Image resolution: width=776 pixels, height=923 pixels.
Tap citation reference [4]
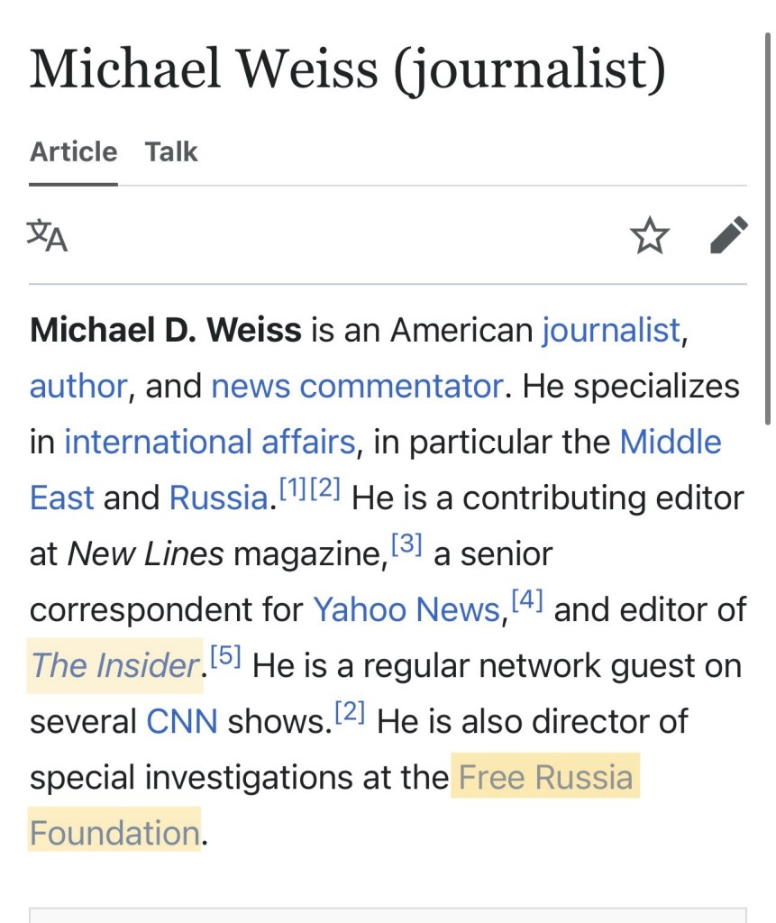click(525, 601)
